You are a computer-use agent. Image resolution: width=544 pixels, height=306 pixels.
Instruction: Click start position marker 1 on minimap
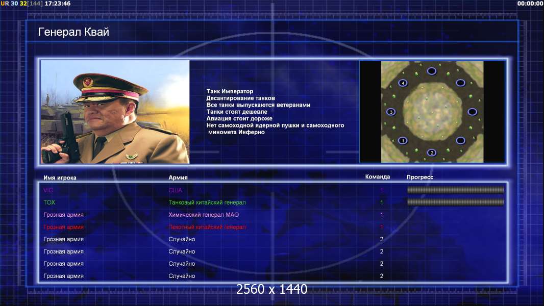[x=403, y=141]
